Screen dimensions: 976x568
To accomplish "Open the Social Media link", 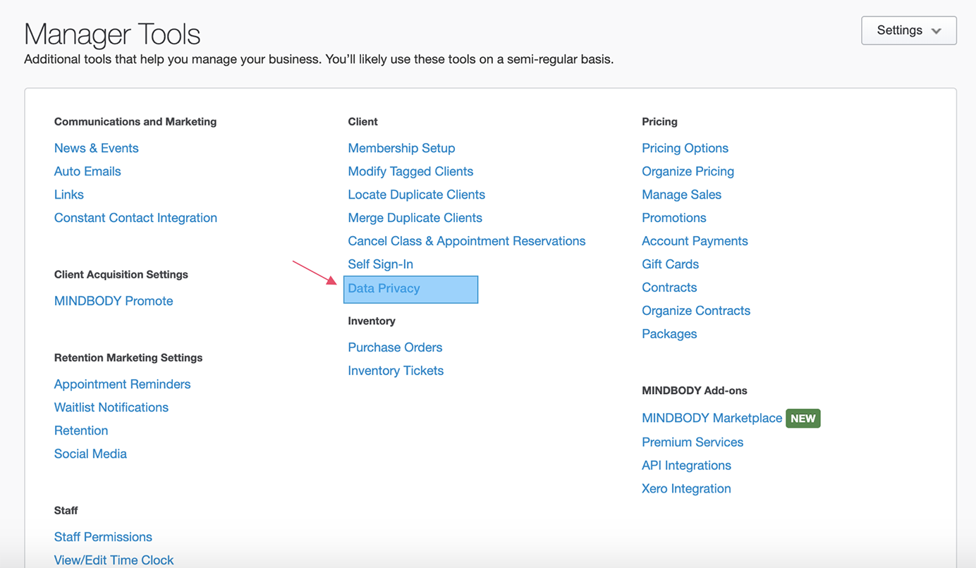I will pos(90,454).
